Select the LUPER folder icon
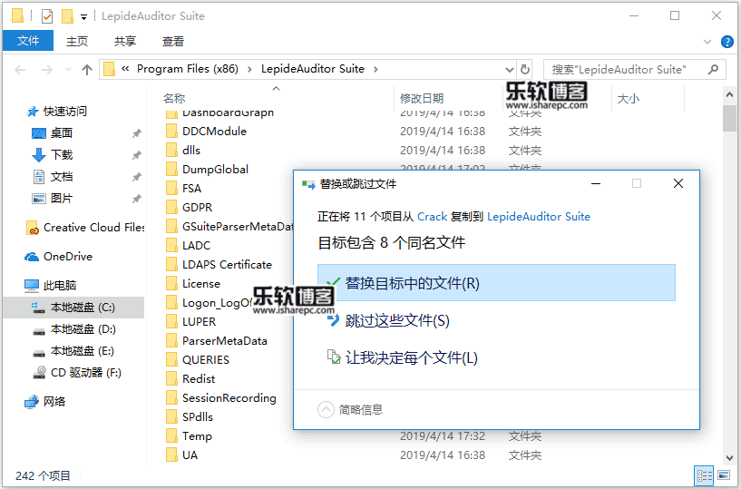This screenshot has height=489, width=741. click(172, 321)
